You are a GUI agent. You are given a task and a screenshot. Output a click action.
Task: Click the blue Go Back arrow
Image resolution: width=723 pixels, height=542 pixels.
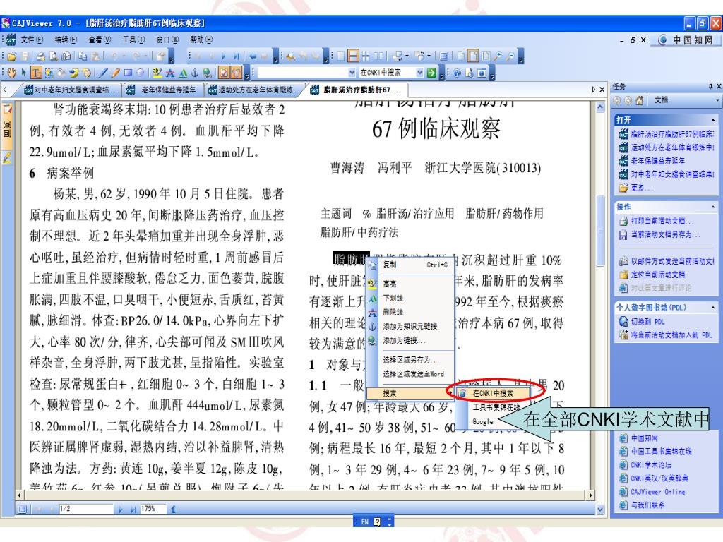(x=253, y=56)
